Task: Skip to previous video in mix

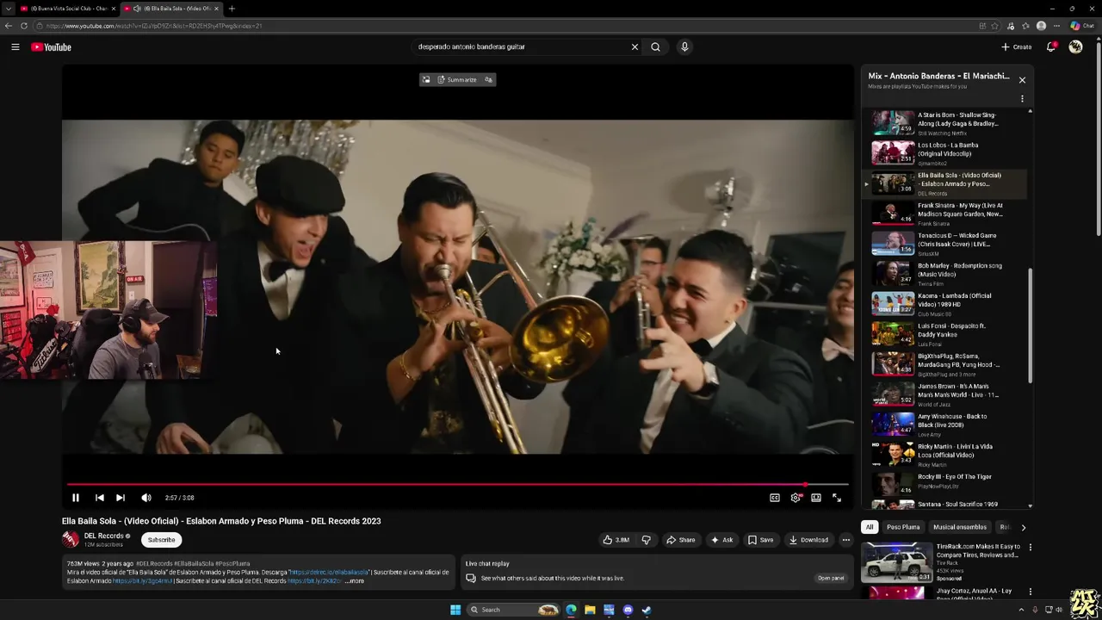Action: coord(99,498)
